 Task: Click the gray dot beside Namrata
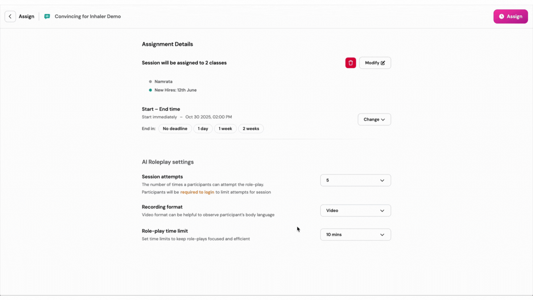[x=150, y=82]
